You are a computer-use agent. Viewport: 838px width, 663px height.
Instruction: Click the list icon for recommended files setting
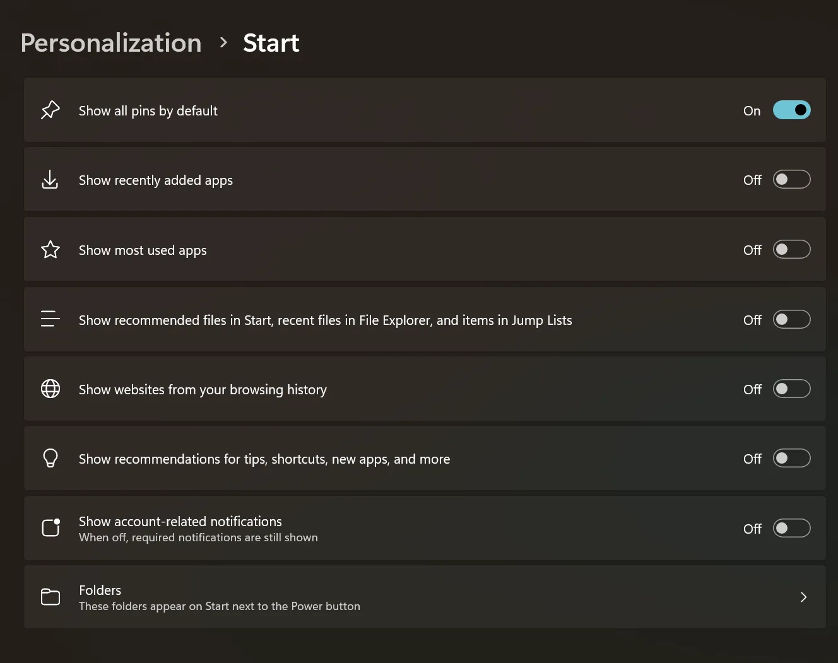(x=50, y=319)
